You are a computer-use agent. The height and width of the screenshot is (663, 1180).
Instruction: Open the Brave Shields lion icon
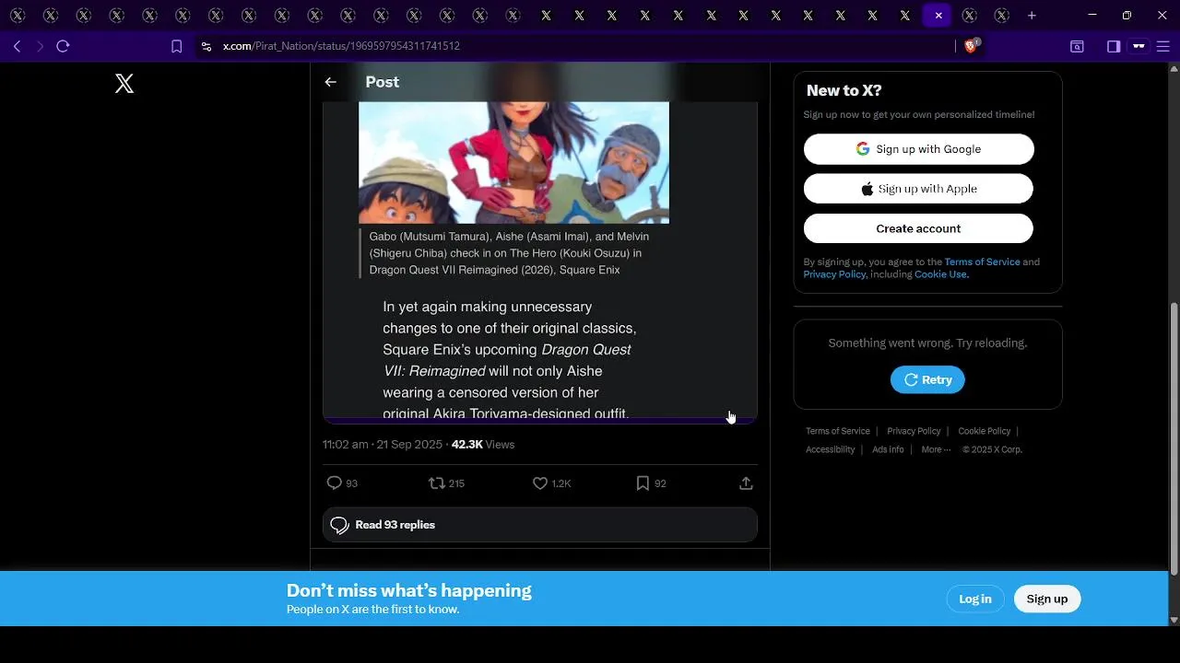(x=972, y=45)
